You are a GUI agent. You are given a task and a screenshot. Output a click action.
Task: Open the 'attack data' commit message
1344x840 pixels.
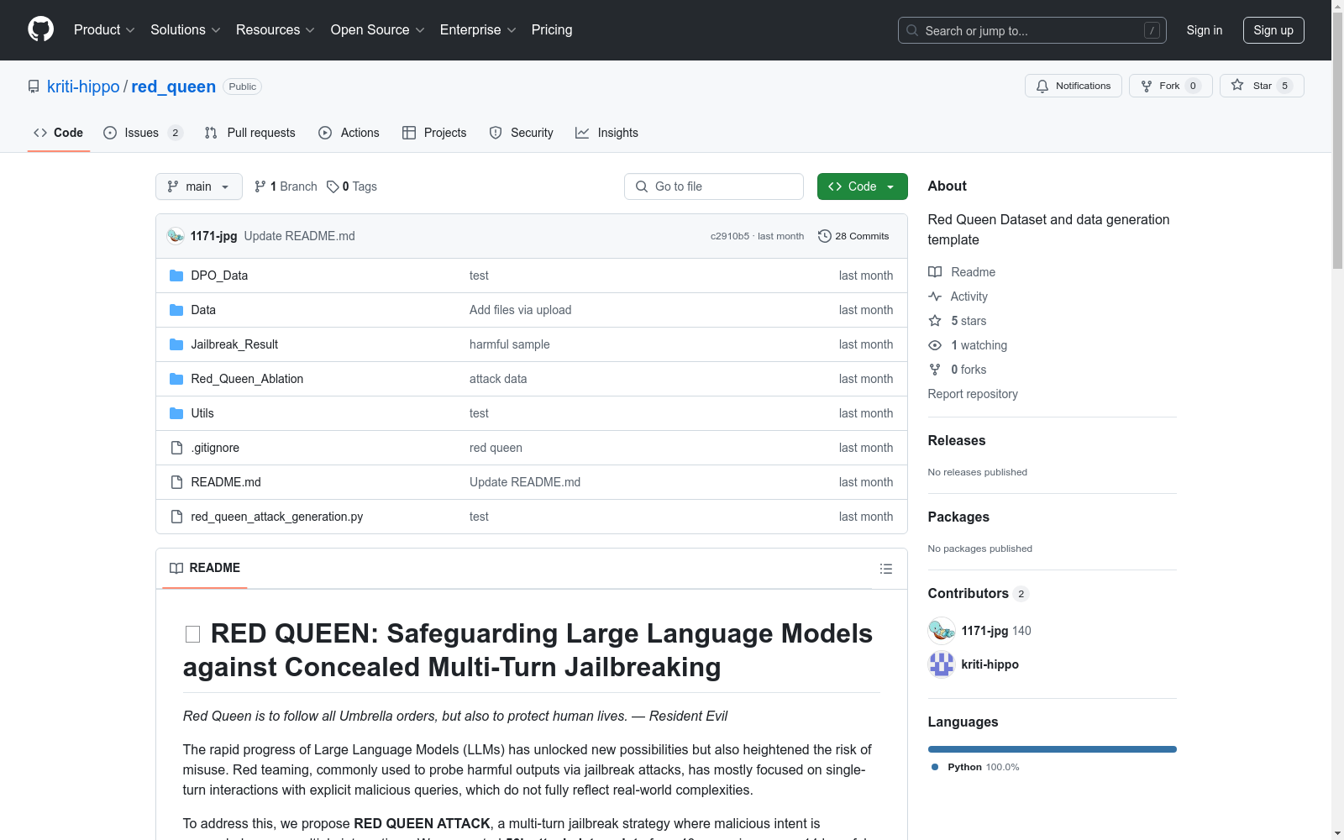coord(498,379)
